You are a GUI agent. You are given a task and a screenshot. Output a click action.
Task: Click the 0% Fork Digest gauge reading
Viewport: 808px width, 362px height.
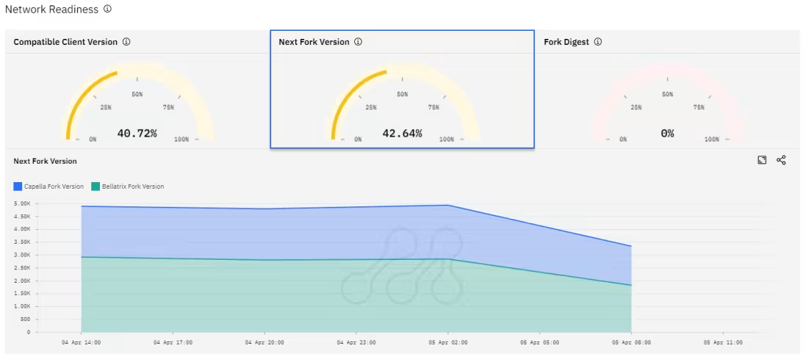tap(667, 134)
